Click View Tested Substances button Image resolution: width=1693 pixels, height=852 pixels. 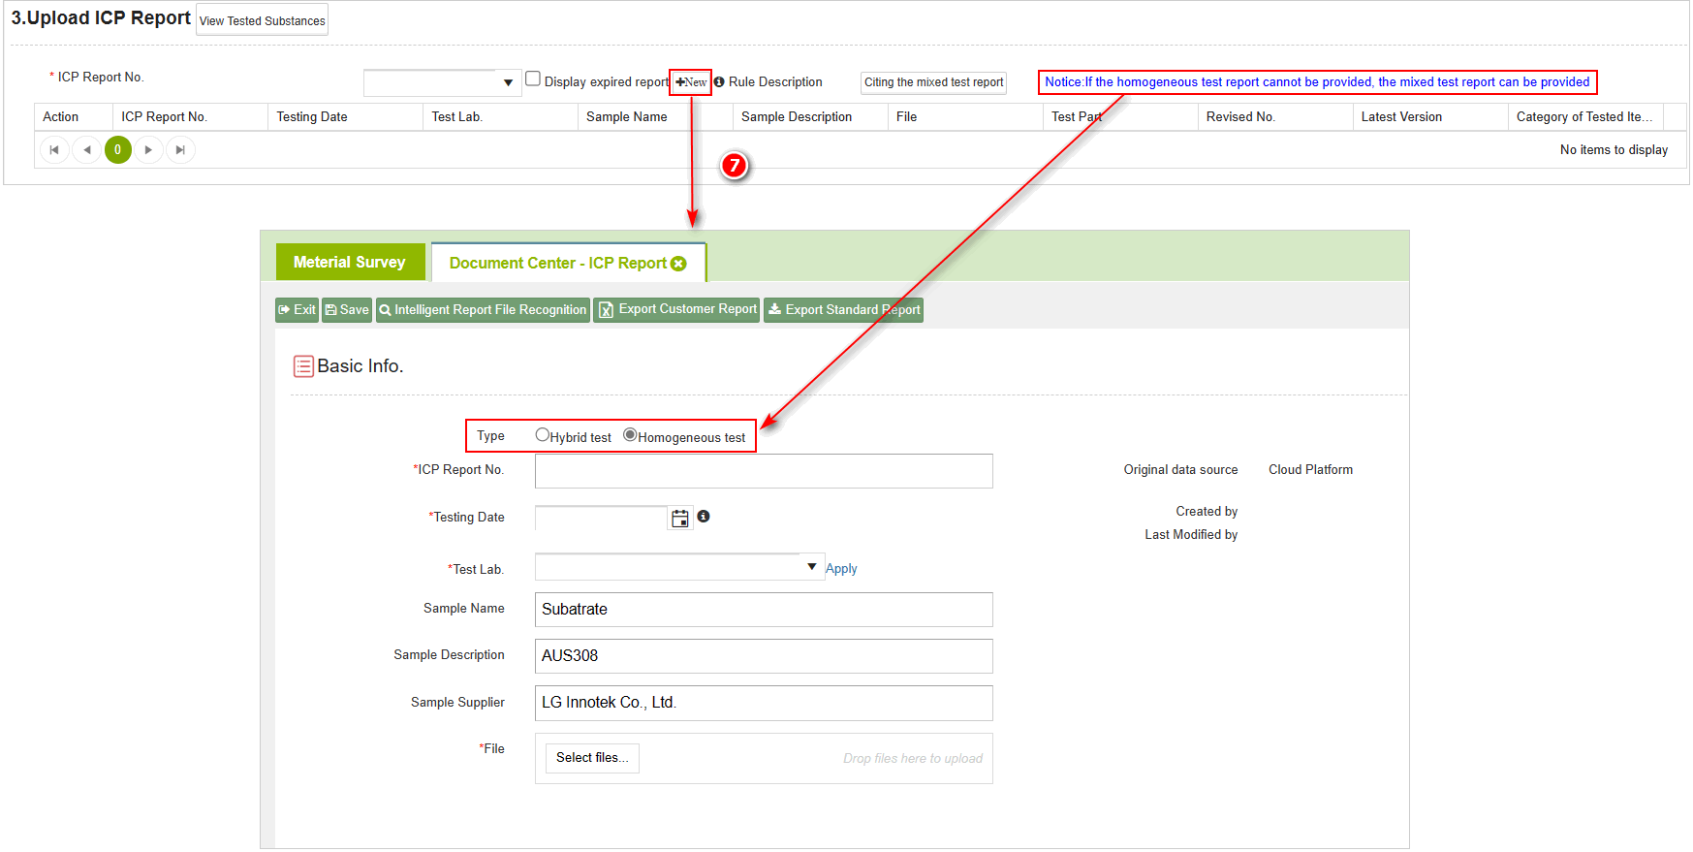(x=262, y=20)
